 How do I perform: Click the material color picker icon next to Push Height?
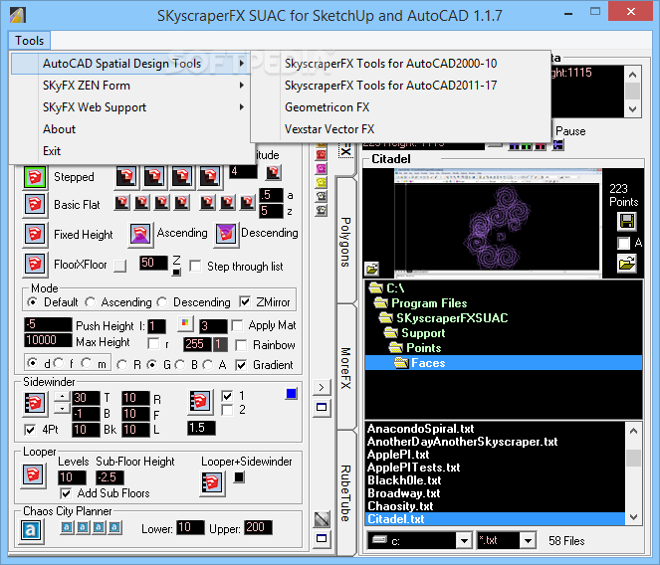185,323
